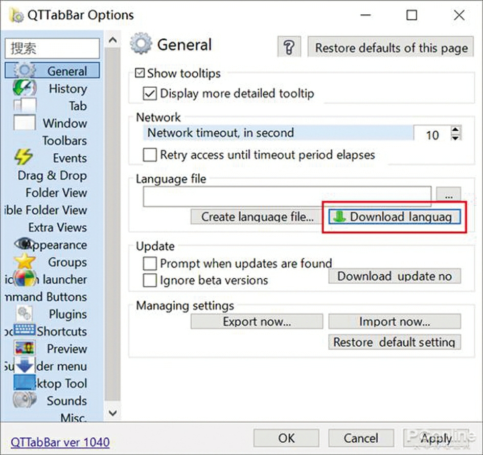Click the green download arrow icon
This screenshot has width=483, height=455.
click(340, 217)
